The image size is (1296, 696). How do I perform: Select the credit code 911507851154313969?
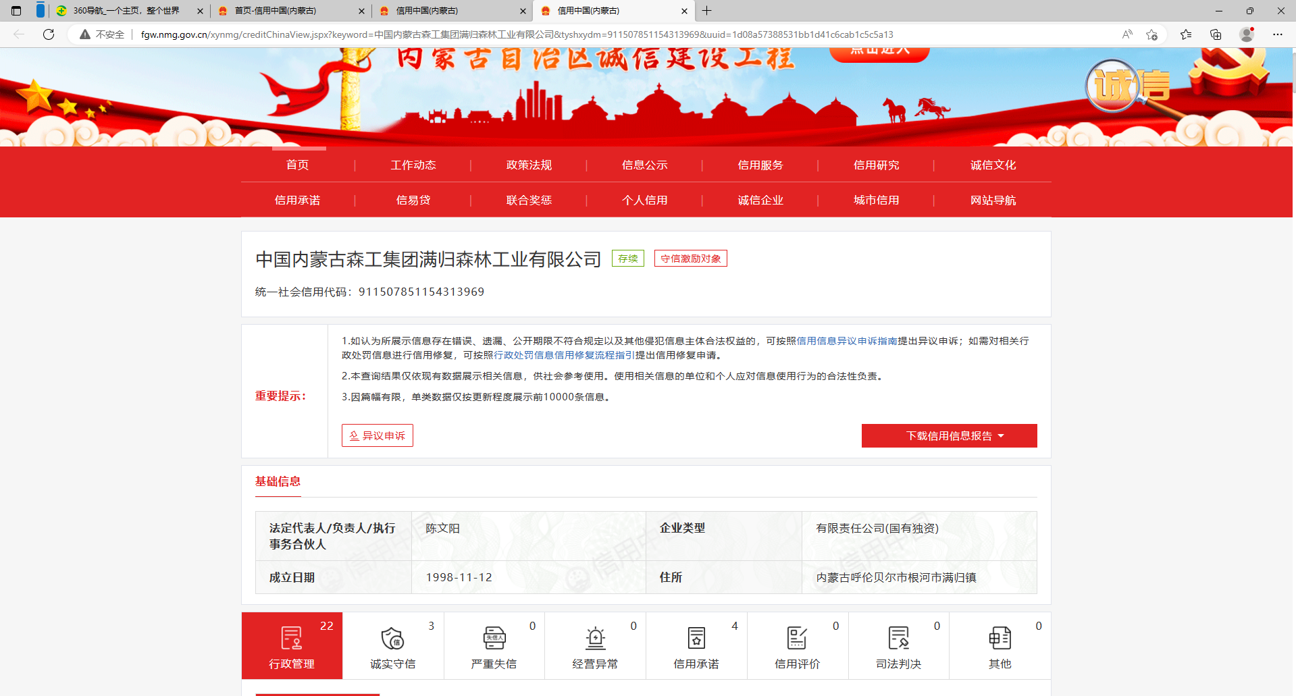click(x=421, y=292)
